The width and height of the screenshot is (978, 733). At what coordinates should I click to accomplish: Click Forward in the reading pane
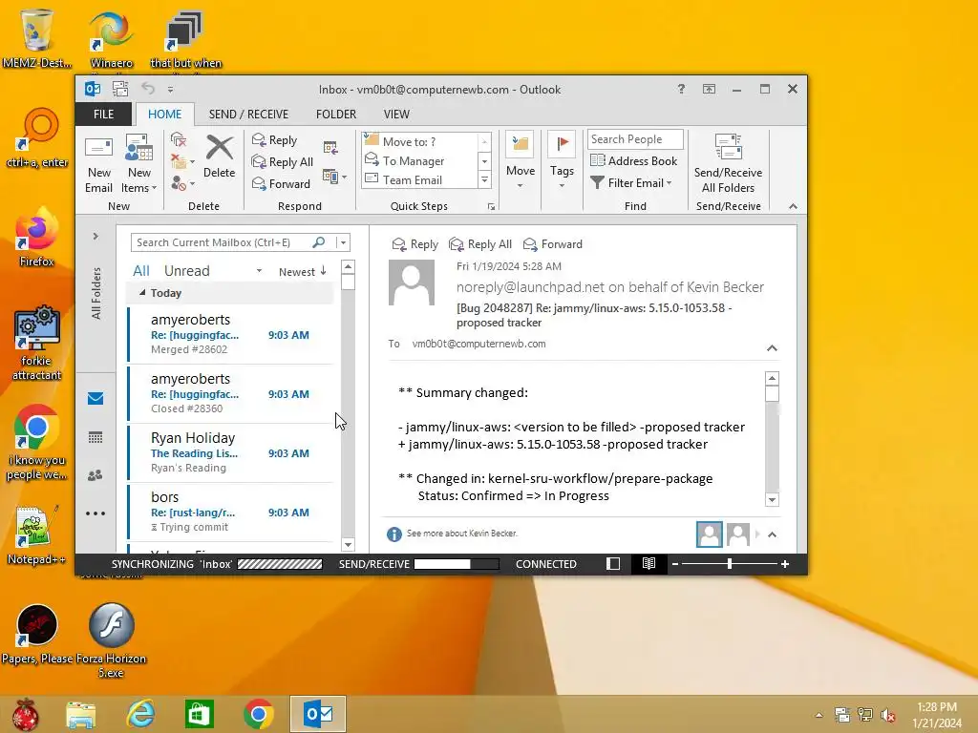(553, 244)
